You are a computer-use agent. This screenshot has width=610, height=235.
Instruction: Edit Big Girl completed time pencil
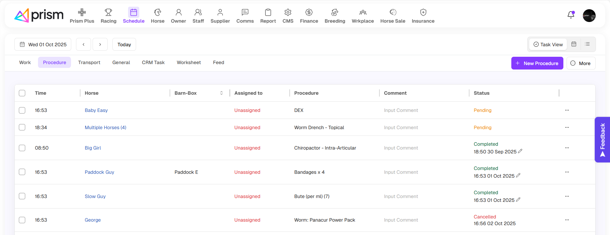520,151
